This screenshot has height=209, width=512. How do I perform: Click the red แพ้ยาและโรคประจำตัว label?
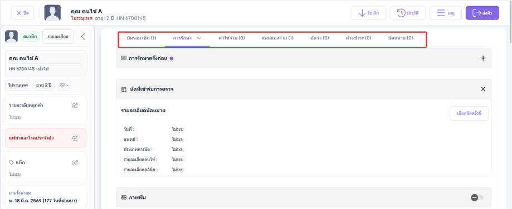31,138
